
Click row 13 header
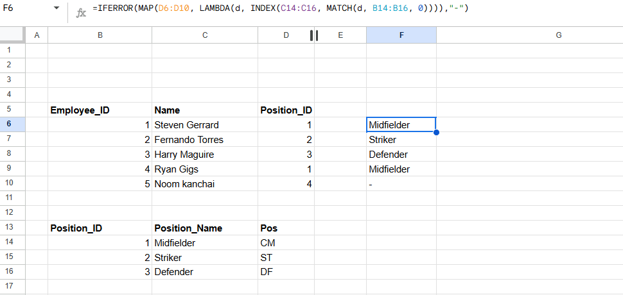click(13, 228)
